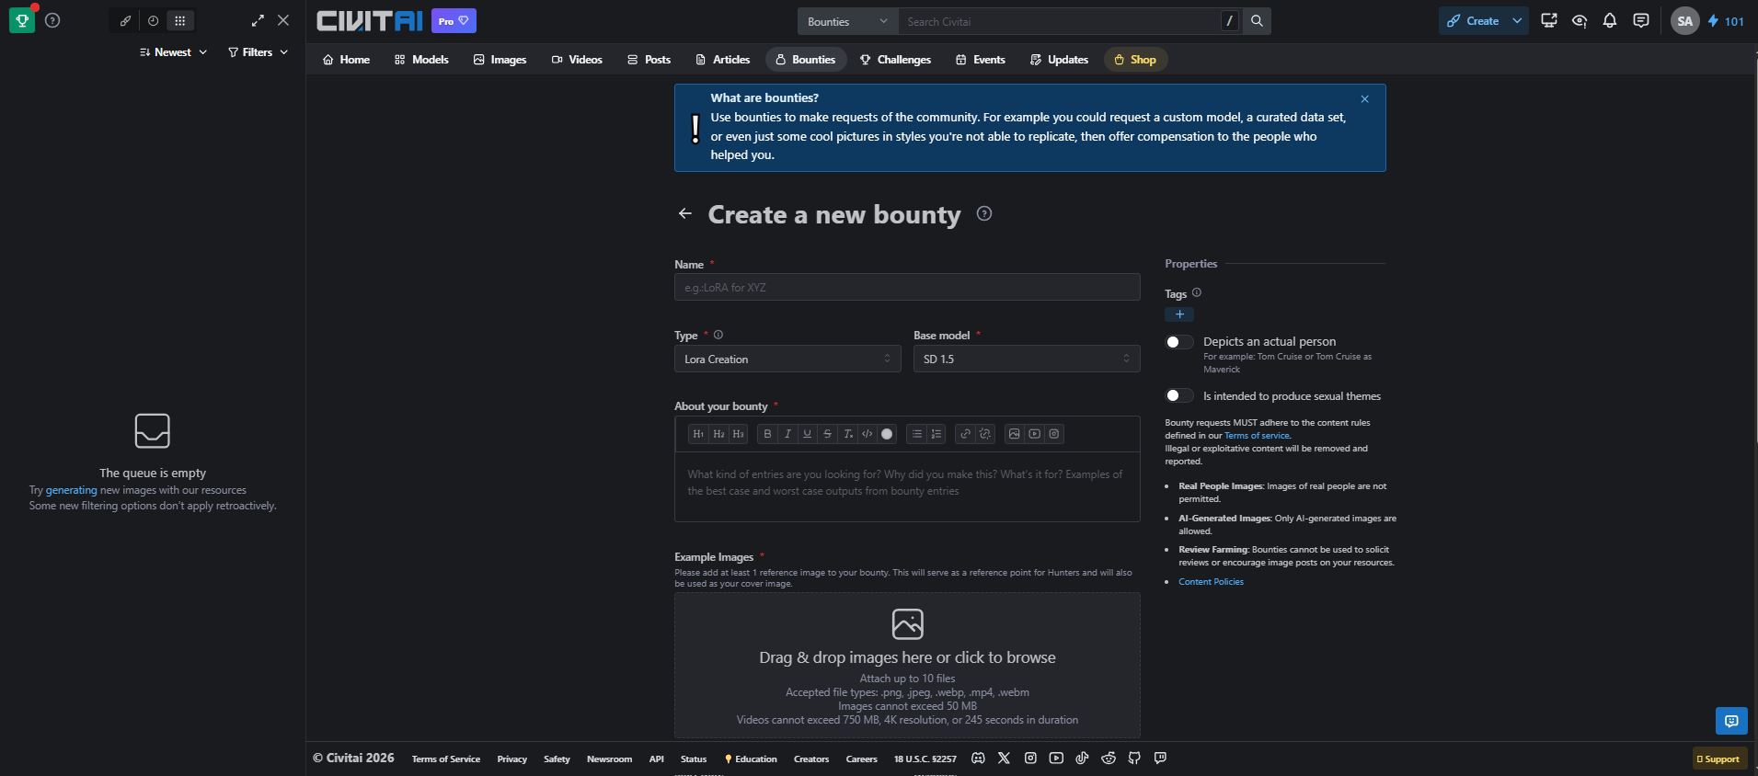Switch to the brush generate tab
Screen dimensions: 1758x776
coord(126,20)
